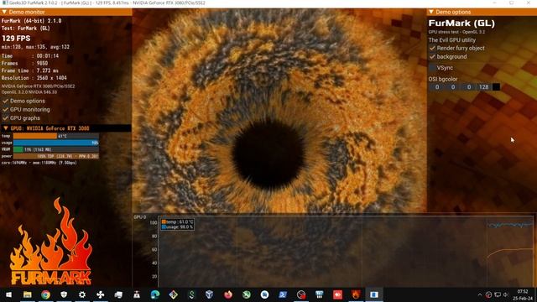Click the Resolution 2560 x 1404 line

34,78
